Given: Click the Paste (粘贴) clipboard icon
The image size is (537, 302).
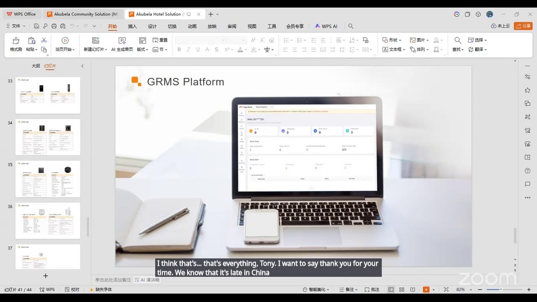Looking at the screenshot, I should pos(31,40).
